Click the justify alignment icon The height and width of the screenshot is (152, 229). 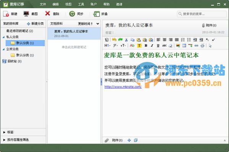[177, 40]
